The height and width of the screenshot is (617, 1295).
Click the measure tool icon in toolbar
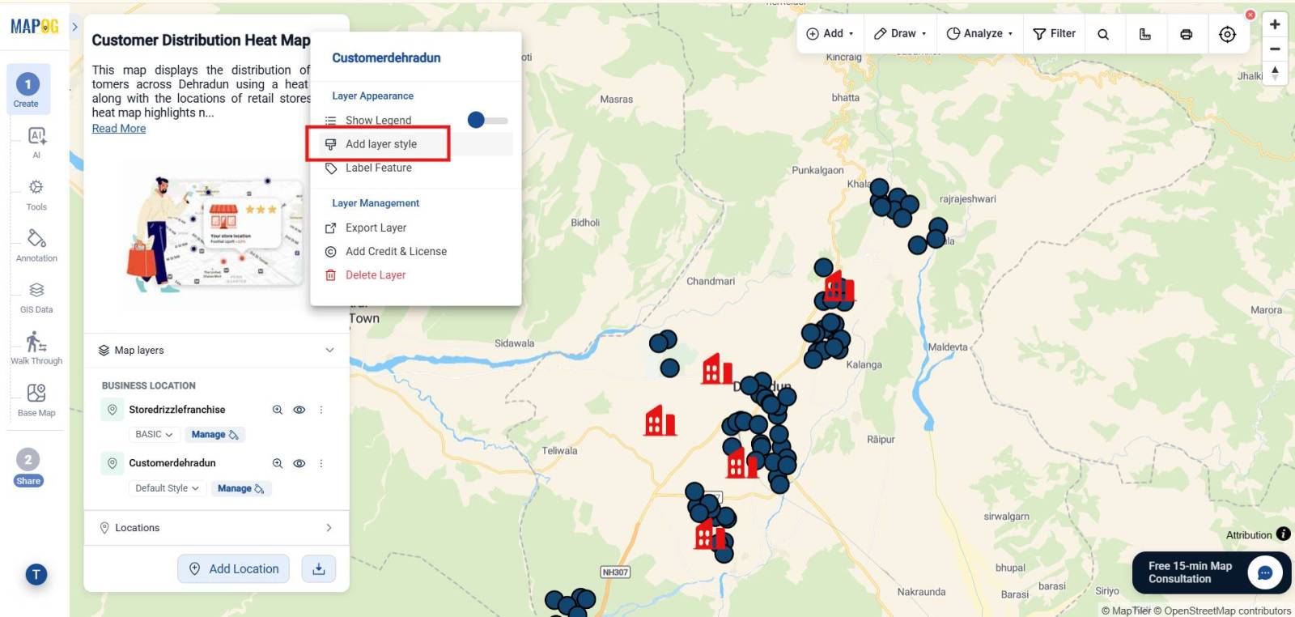click(x=1144, y=34)
